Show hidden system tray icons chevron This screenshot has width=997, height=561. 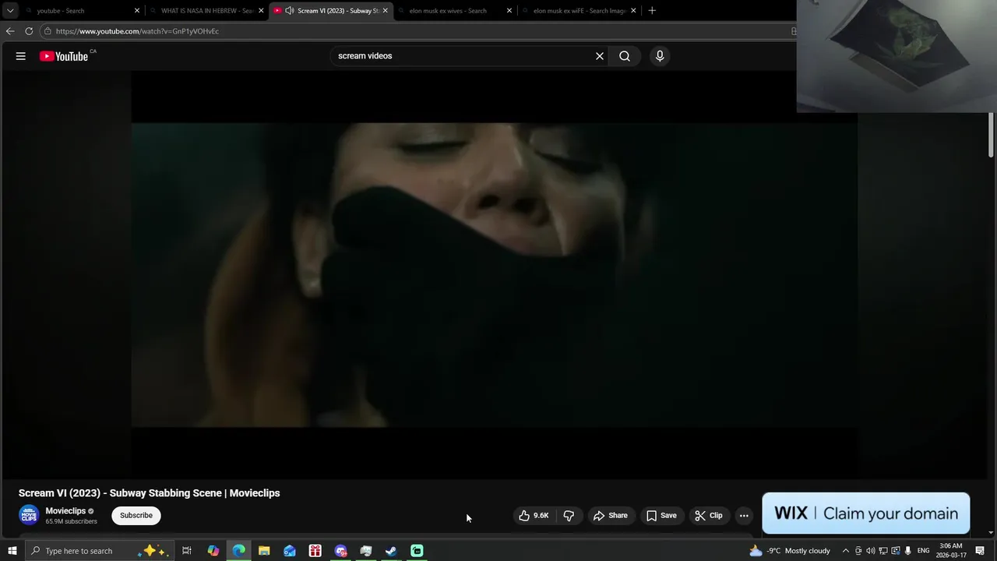845,551
